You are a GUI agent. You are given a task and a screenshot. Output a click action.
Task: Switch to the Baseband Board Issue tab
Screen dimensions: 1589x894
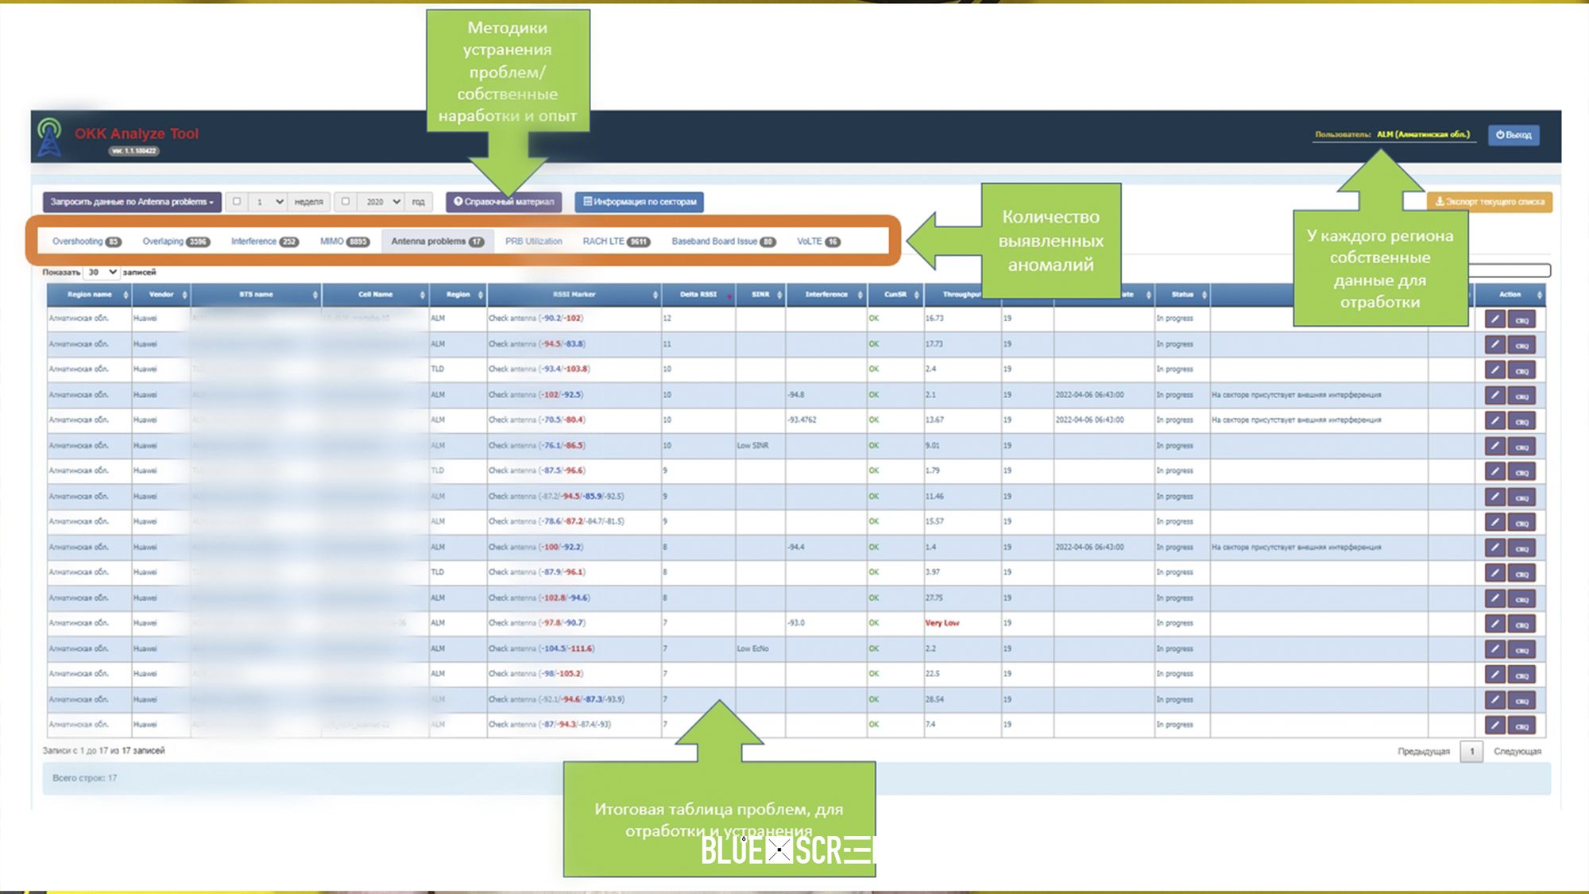723,242
